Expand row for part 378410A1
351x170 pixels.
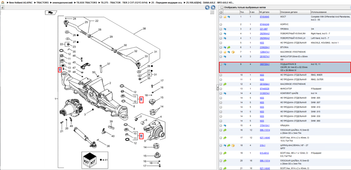pyautogui.click(x=221, y=126)
